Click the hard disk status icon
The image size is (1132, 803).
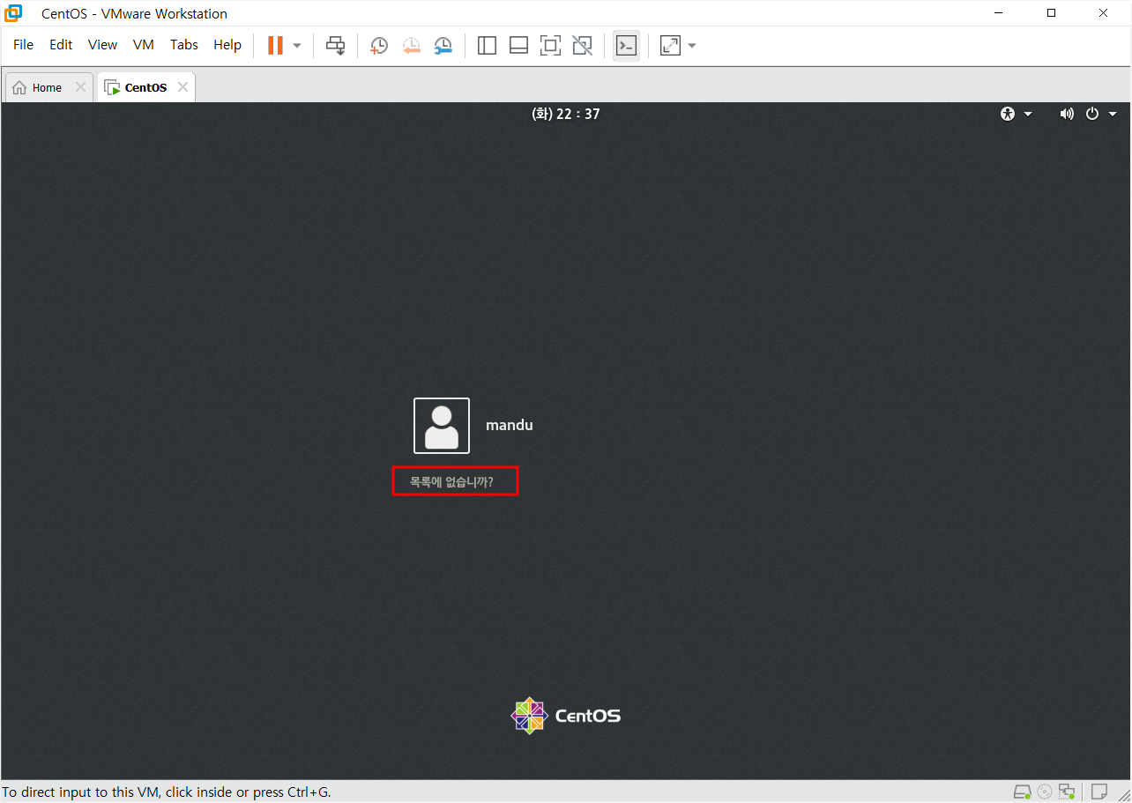pos(1022,792)
